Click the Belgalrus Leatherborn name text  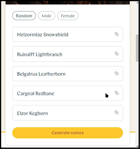pyautogui.click(x=41, y=74)
